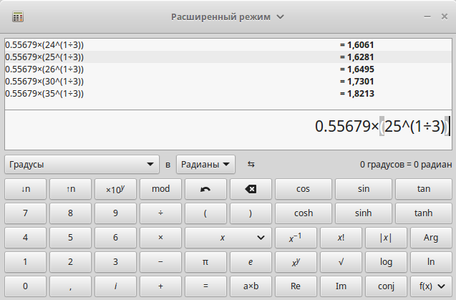The width and height of the screenshot is (456, 300).
Task: Insert the sin function
Action: [364, 189]
